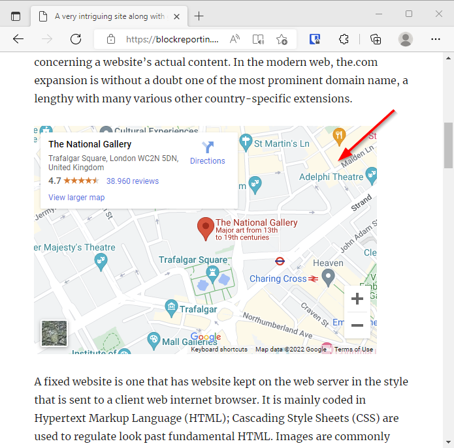454x448 pixels.
Task: Click the 'Strand' street label
Action: (361, 202)
